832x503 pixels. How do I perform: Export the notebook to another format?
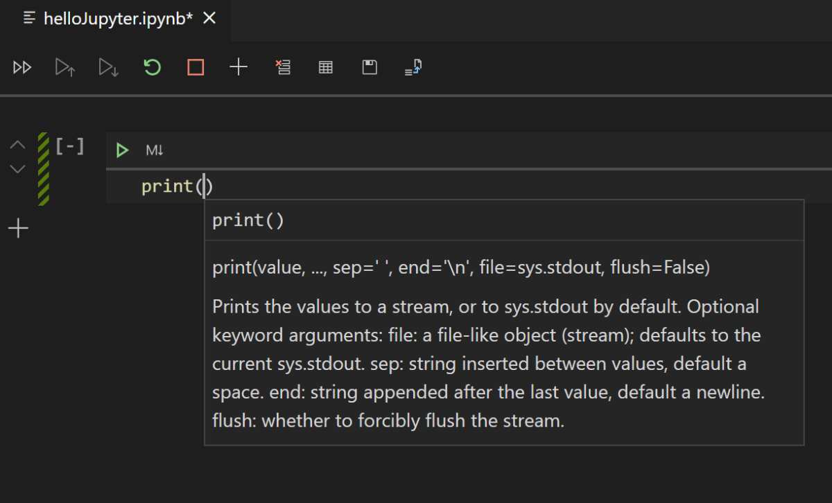click(x=412, y=67)
